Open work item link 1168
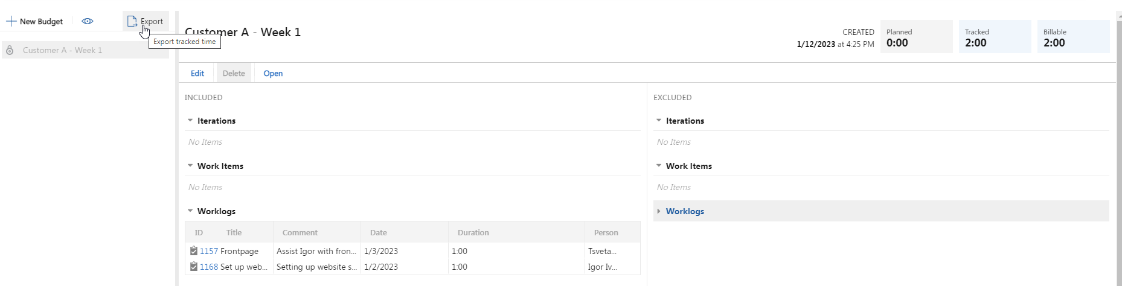This screenshot has width=1122, height=286. (209, 267)
